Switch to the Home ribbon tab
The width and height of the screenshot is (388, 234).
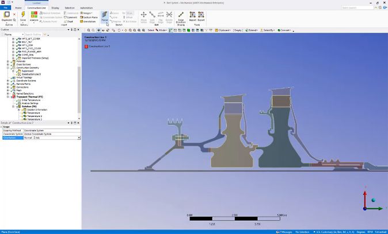click(x=18, y=8)
